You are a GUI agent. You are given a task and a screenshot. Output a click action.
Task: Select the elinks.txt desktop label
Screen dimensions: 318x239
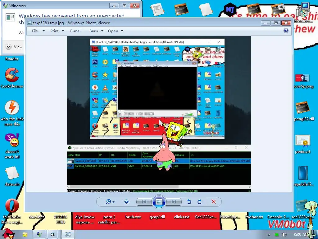click(x=181, y=217)
